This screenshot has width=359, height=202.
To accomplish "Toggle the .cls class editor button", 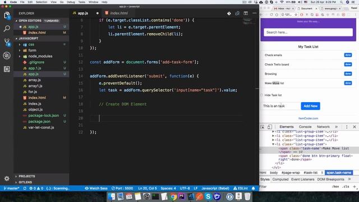I will click(x=346, y=187).
